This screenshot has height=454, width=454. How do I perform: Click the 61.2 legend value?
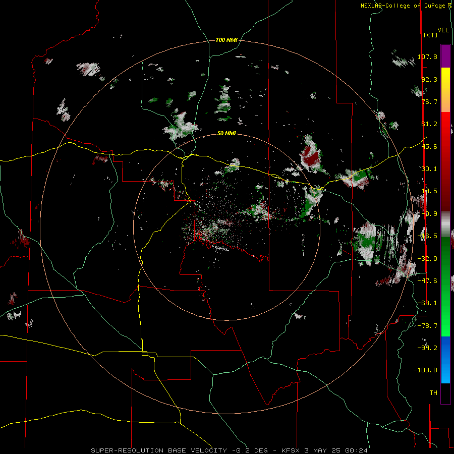click(x=429, y=124)
